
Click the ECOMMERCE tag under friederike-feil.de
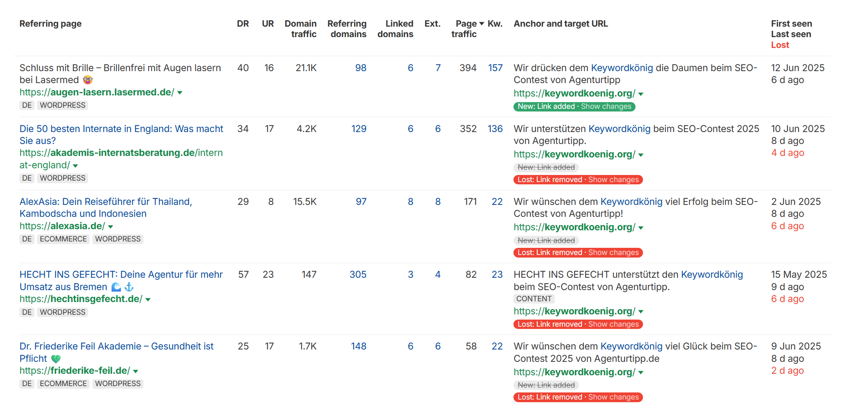click(x=63, y=384)
